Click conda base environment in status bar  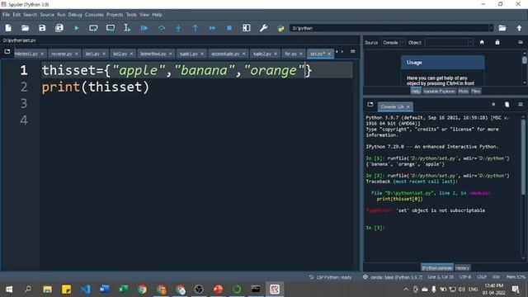tap(393, 277)
